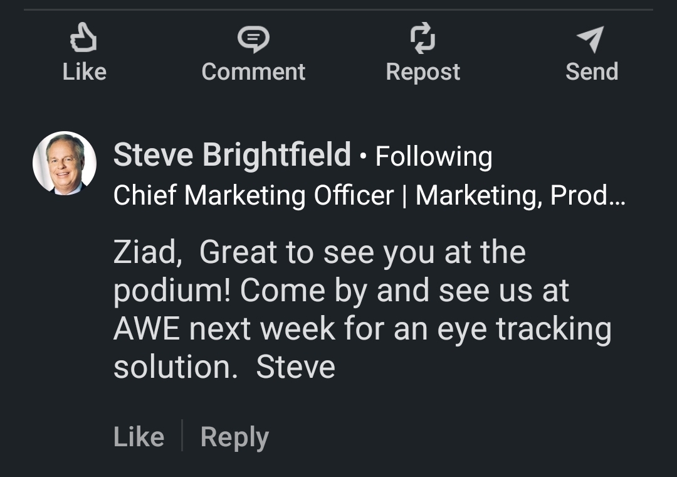Tap the thumbs-up Like icon

click(x=84, y=38)
